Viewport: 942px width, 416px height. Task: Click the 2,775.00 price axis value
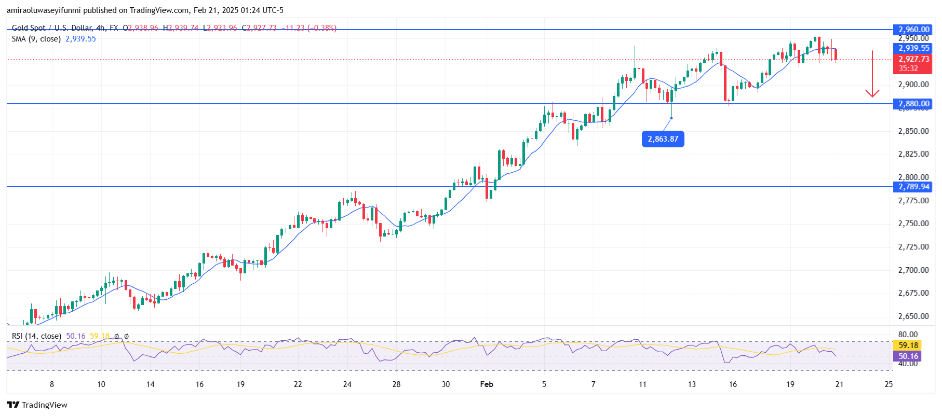(x=913, y=201)
